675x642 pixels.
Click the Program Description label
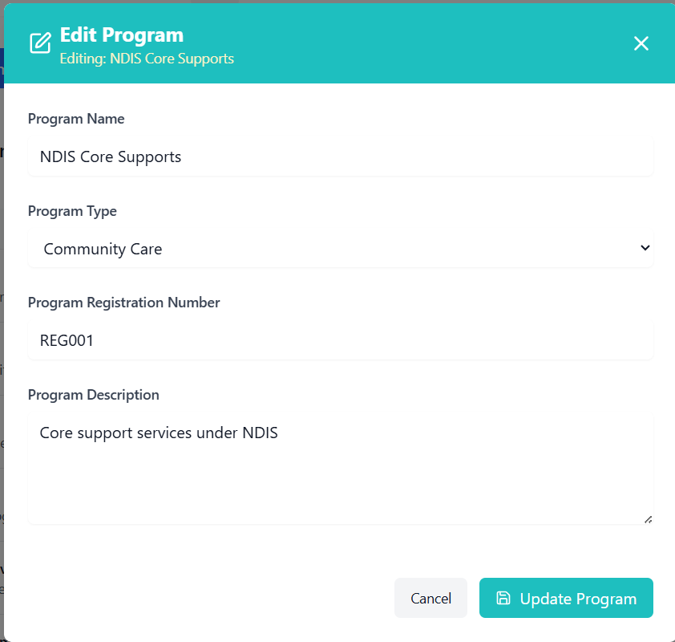click(93, 395)
